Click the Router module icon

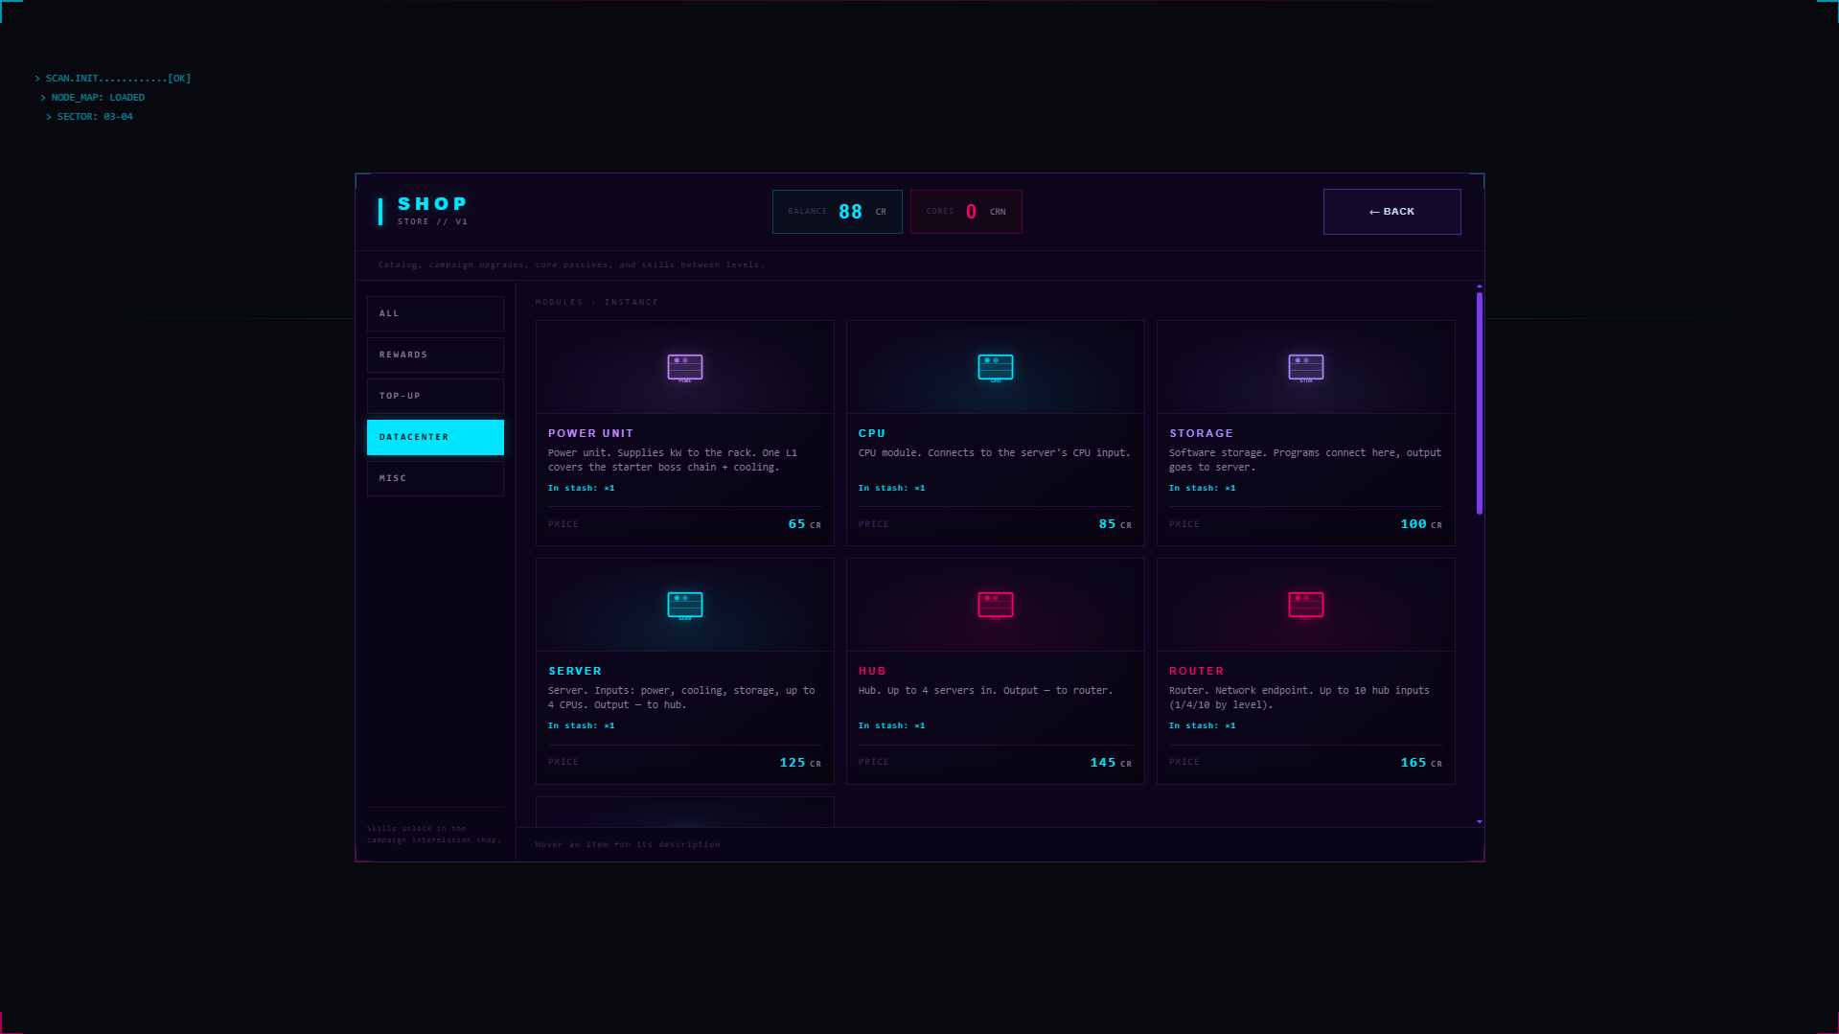click(x=1305, y=606)
